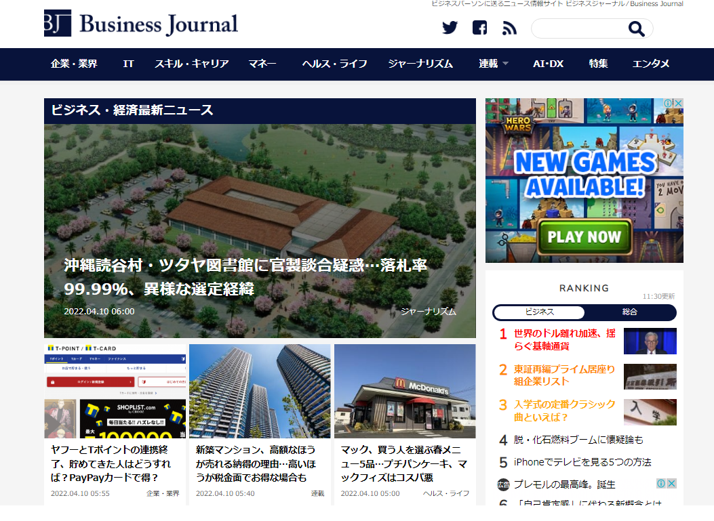Screen dimensions: 714x521
Task: Go to スキル・キャリア section
Action: (x=192, y=64)
